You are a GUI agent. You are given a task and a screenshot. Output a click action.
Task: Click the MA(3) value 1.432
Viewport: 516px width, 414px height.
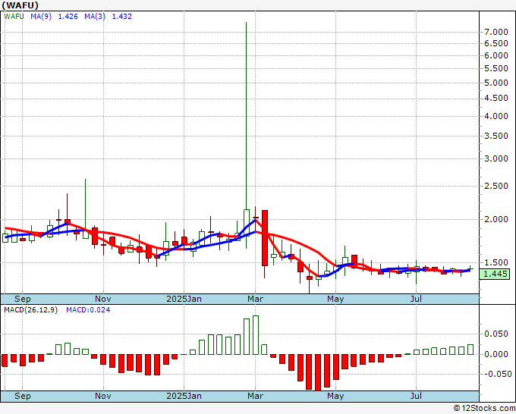(x=121, y=17)
